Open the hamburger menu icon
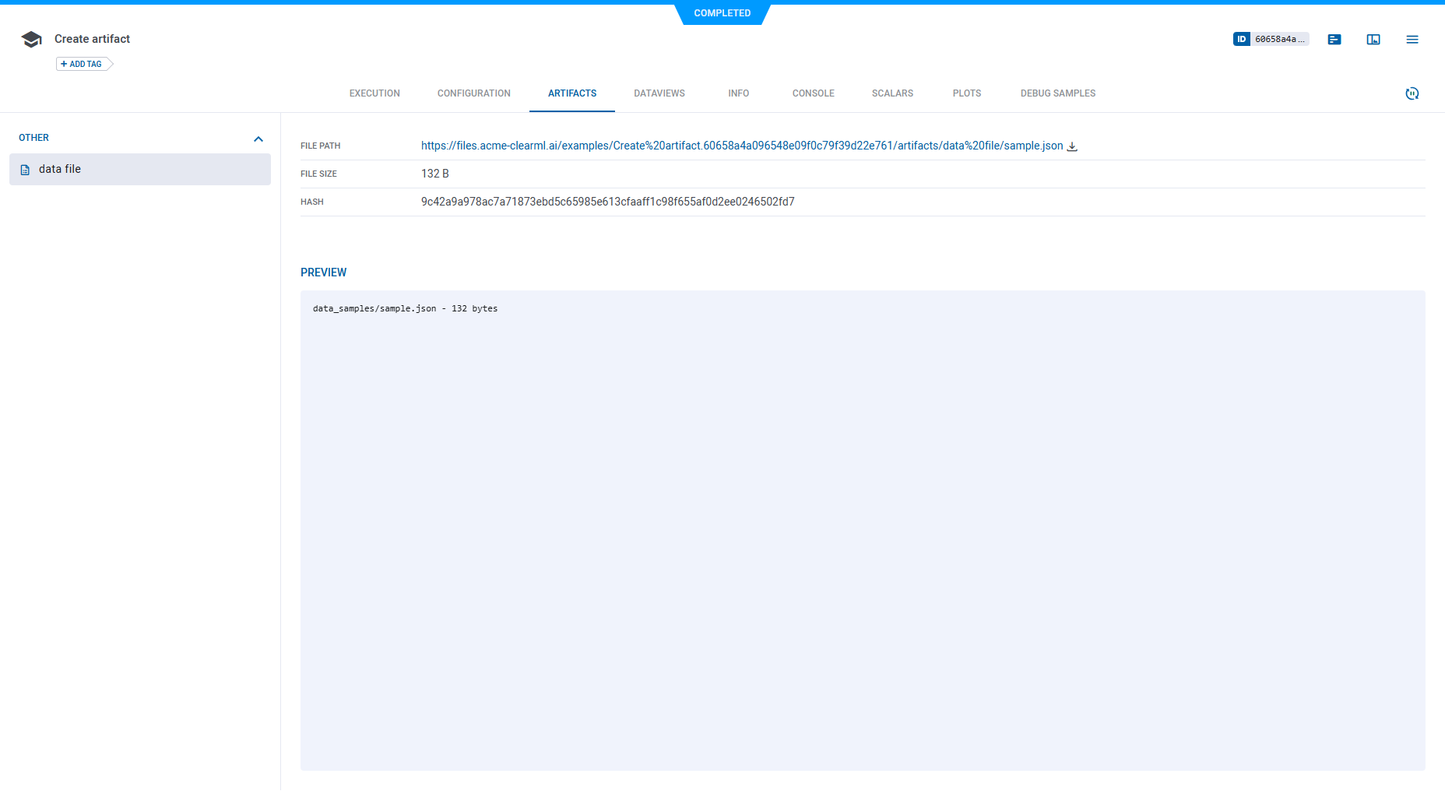 pyautogui.click(x=1412, y=39)
